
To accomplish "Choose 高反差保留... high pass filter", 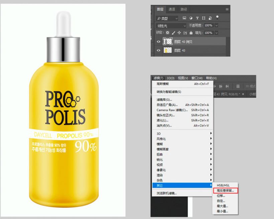I will pos(225,191).
